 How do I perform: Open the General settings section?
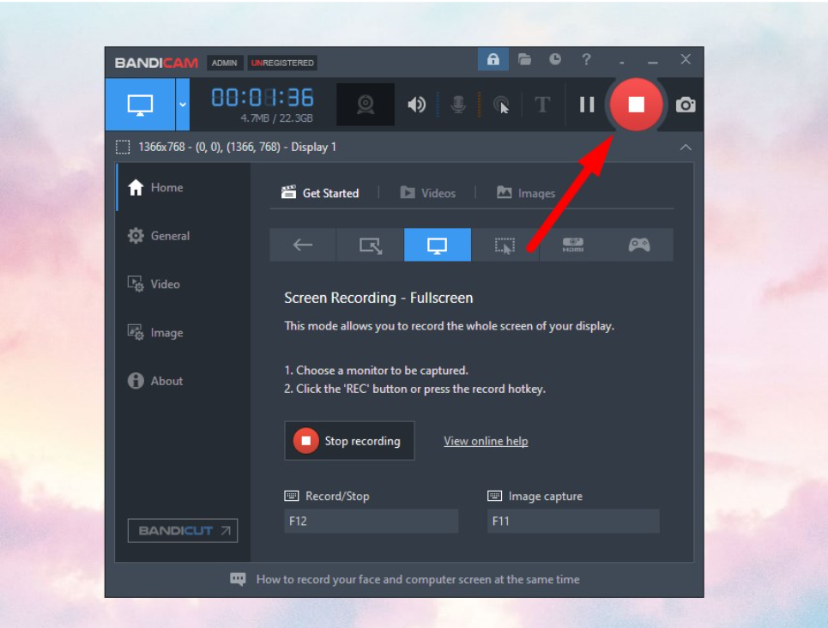[184, 236]
